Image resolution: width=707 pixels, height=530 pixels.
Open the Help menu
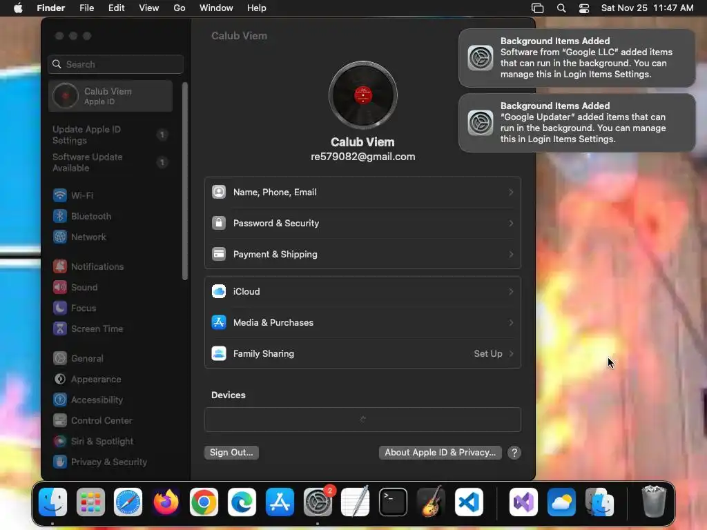point(257,8)
